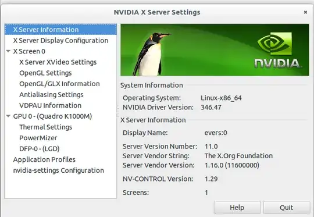Click The X.Org Foundation vendor string
This screenshot has height=217, width=314.
tap(238, 156)
